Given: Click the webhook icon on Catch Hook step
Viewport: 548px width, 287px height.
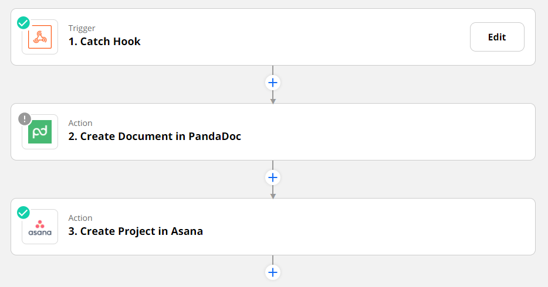Looking at the screenshot, I should (x=40, y=37).
